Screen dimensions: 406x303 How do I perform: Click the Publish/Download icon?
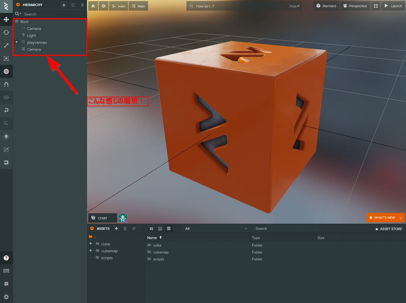pyautogui.click(x=6, y=162)
